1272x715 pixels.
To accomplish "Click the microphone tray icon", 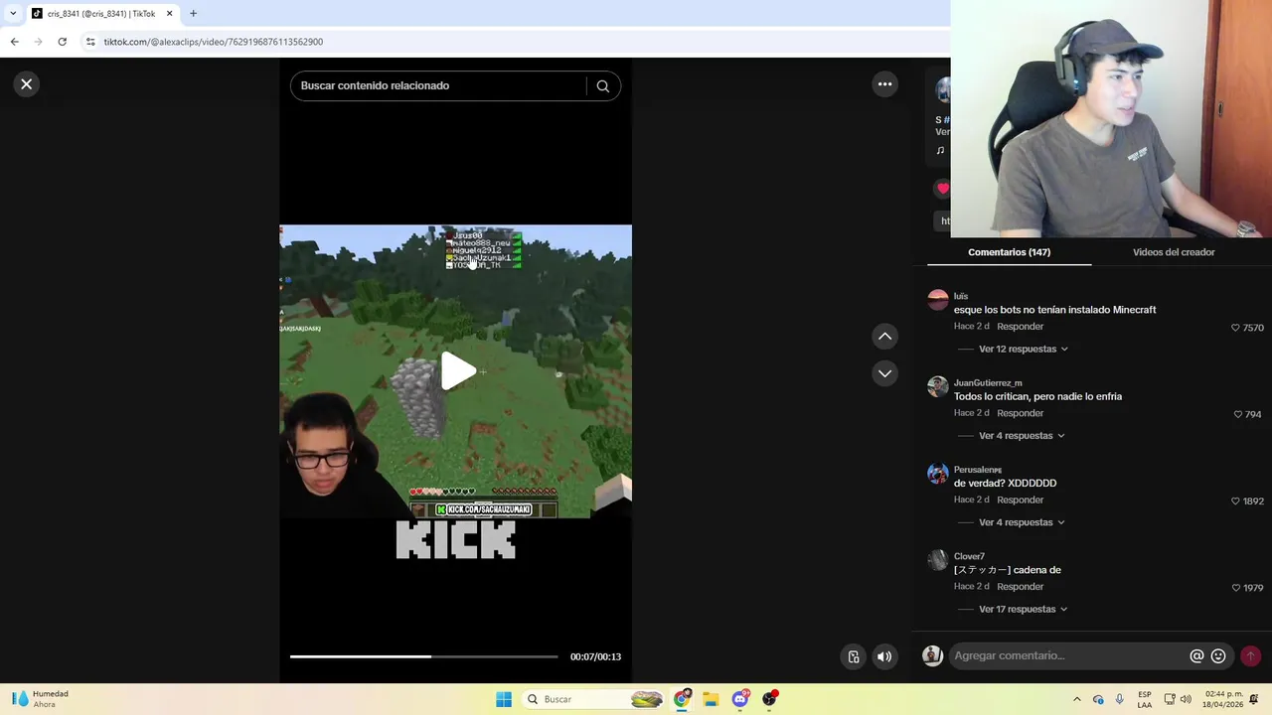I will [x=1120, y=699].
